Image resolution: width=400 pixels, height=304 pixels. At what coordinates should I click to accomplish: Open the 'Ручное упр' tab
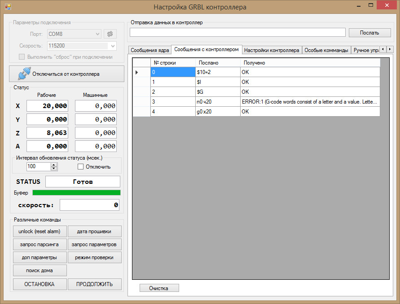point(365,50)
